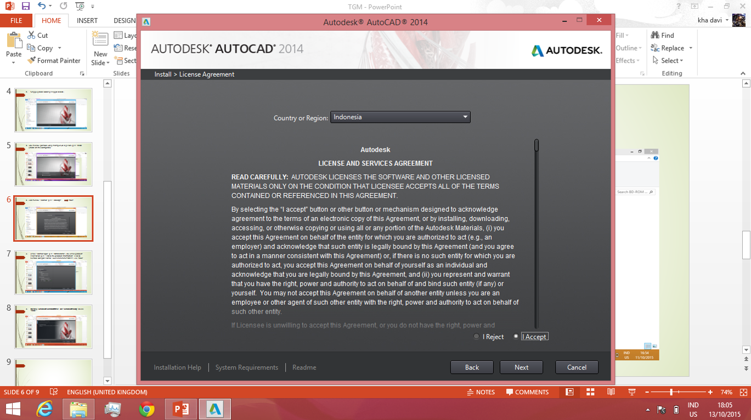Open Reading View from status bar icon

coord(611,391)
